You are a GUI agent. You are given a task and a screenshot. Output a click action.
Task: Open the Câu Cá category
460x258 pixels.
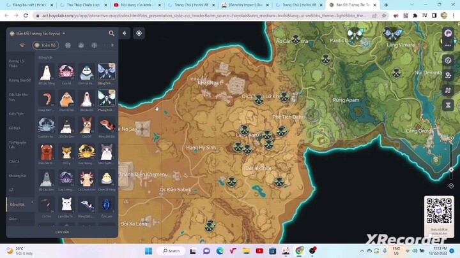coord(20,161)
